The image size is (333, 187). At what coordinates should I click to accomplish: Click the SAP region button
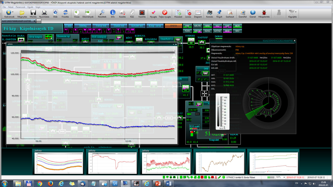click(x=227, y=26)
